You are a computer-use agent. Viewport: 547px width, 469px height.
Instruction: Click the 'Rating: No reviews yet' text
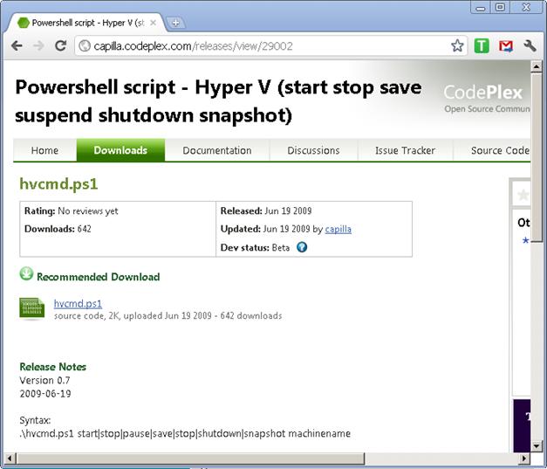pos(72,211)
